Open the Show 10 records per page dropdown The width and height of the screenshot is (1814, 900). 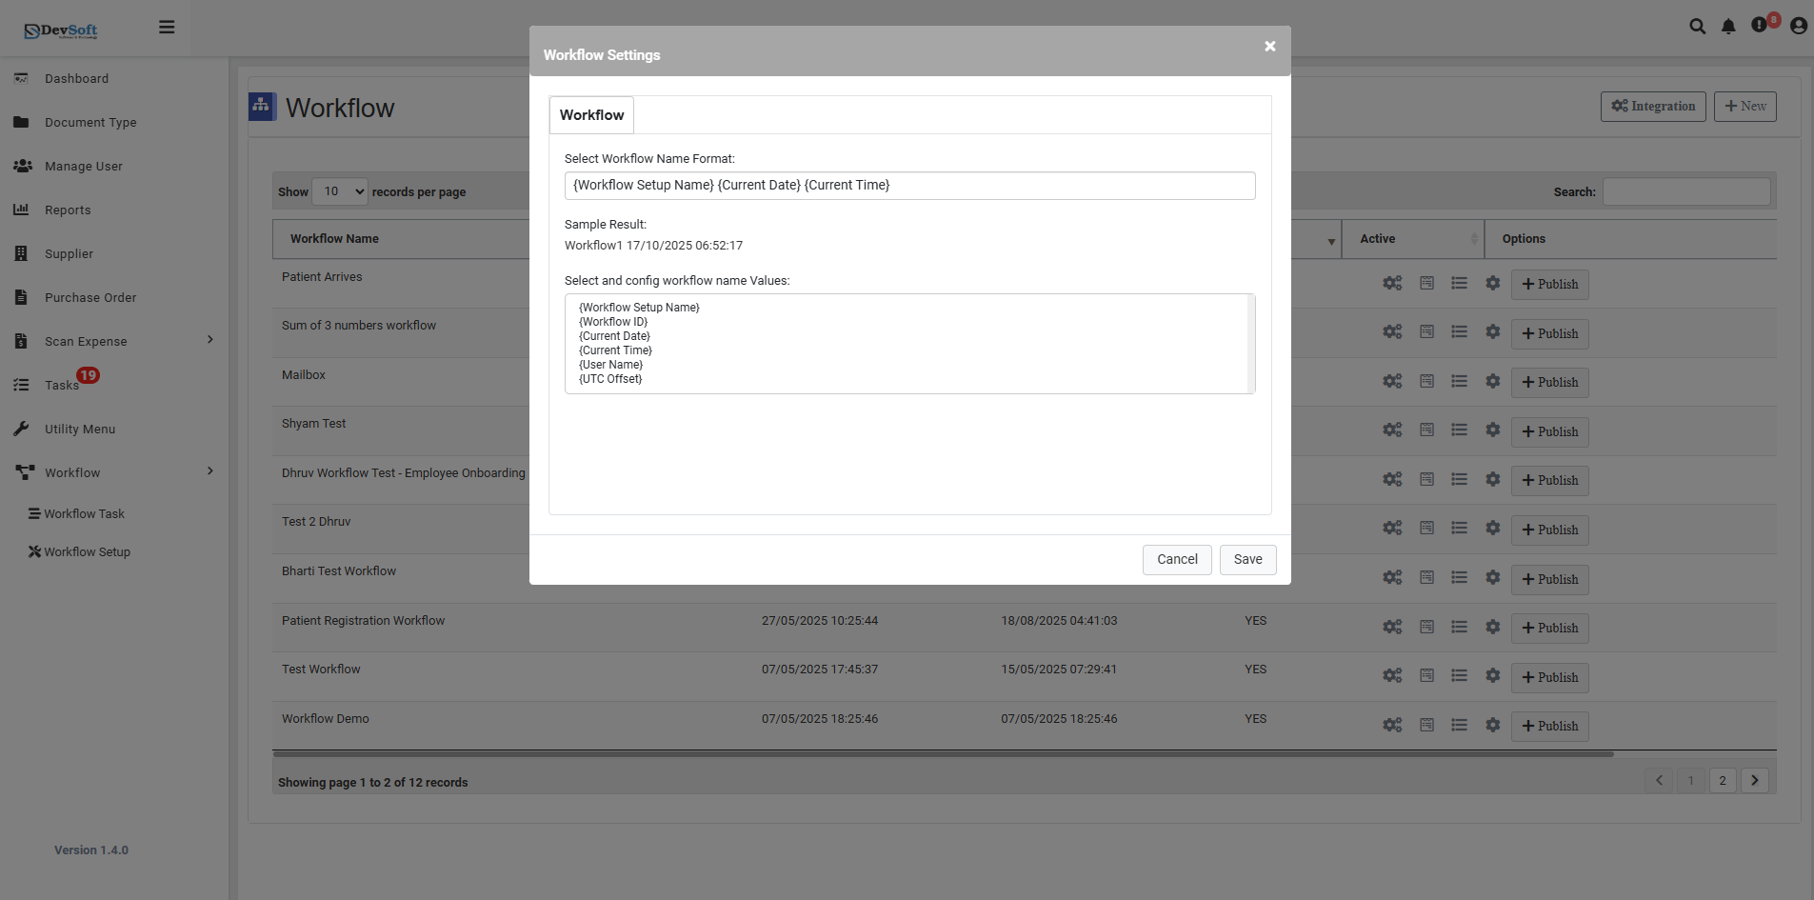pyautogui.click(x=340, y=190)
